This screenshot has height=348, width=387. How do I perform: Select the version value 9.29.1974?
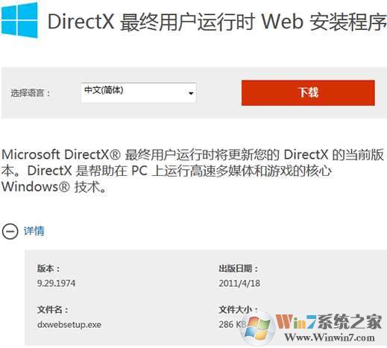point(56,283)
